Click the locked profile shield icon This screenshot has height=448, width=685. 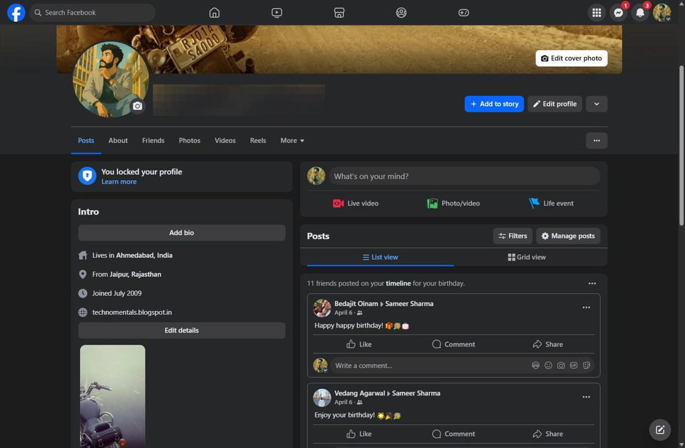coord(87,176)
